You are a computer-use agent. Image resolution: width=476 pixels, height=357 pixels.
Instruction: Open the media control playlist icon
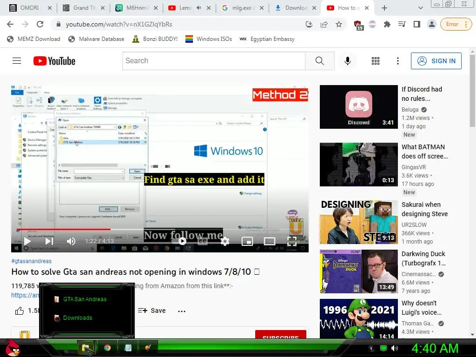(402, 24)
